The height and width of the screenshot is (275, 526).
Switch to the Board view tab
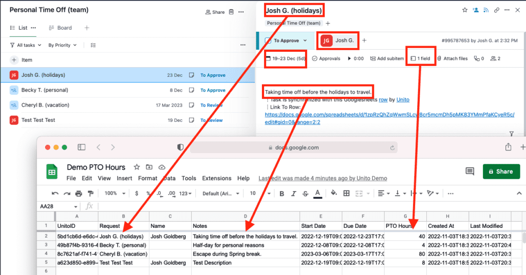point(61,28)
